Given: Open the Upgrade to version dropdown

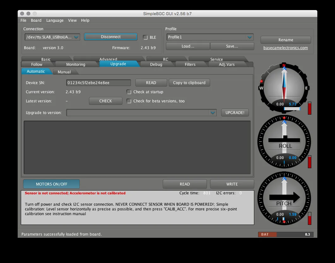Looking at the screenshot, I should (141, 113).
